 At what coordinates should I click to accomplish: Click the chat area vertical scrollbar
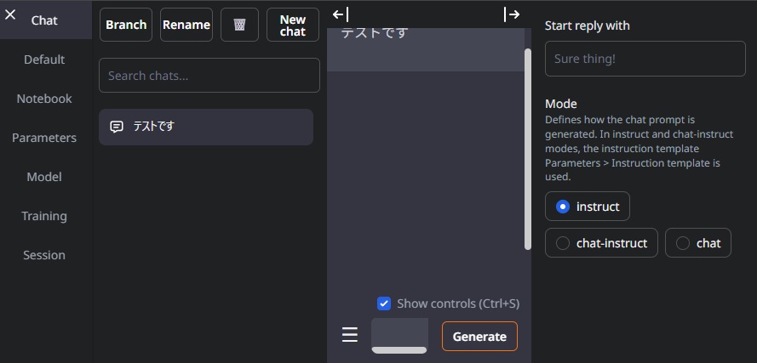(x=528, y=149)
